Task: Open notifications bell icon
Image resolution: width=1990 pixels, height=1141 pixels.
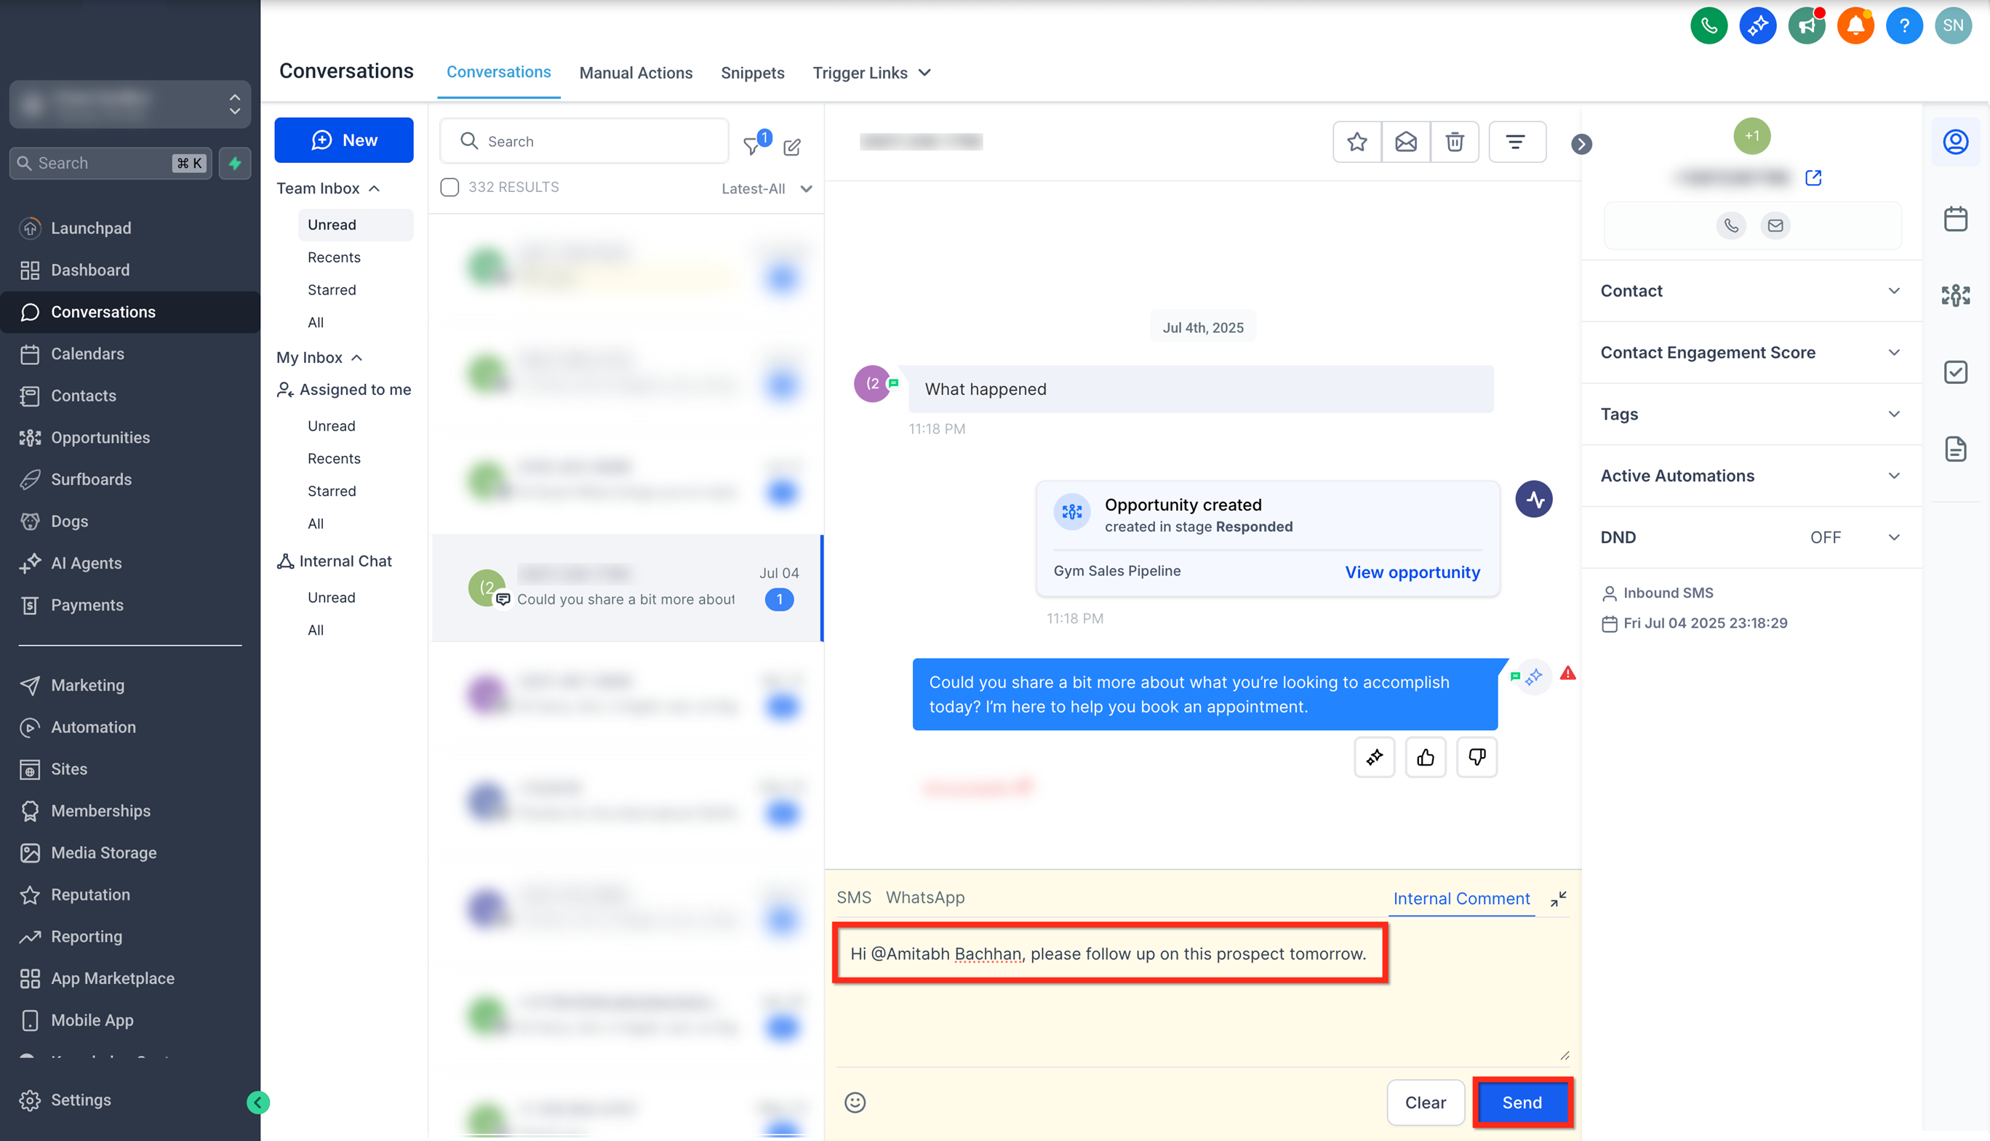Action: click(x=1855, y=26)
